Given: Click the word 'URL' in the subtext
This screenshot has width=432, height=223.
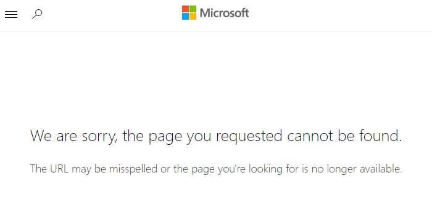Looking at the screenshot, I should (59, 169).
